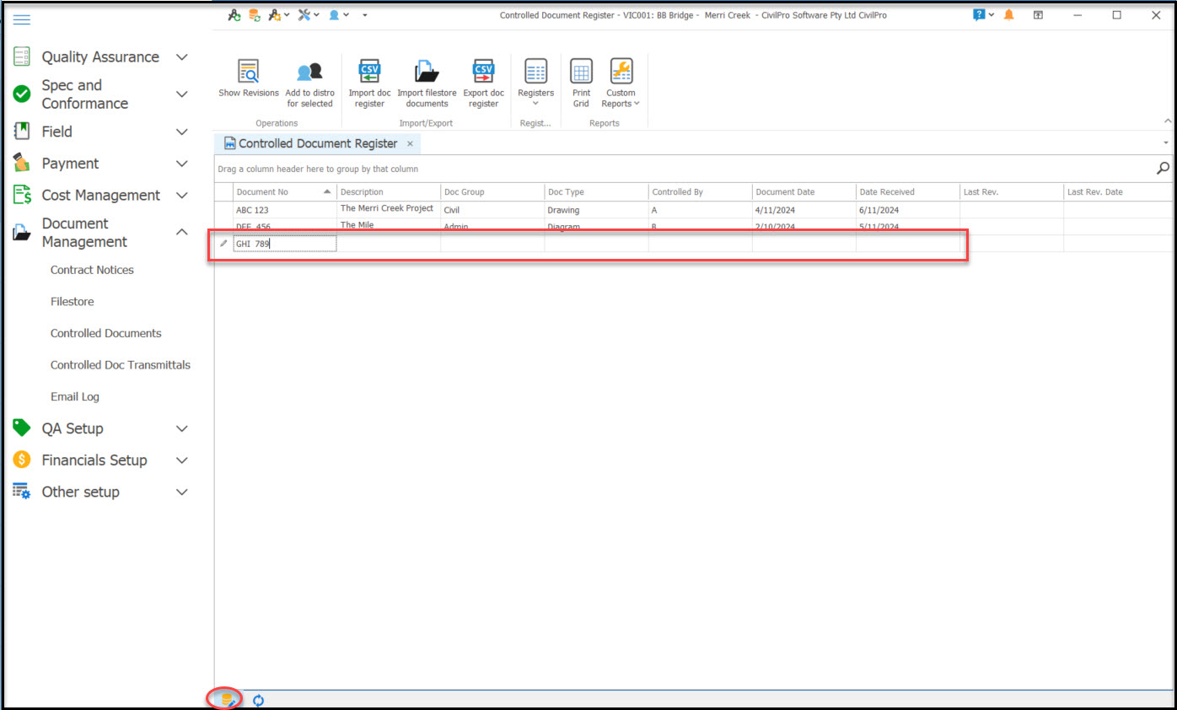Open the notifications bell icon
The width and height of the screenshot is (1177, 710).
click(x=1008, y=15)
